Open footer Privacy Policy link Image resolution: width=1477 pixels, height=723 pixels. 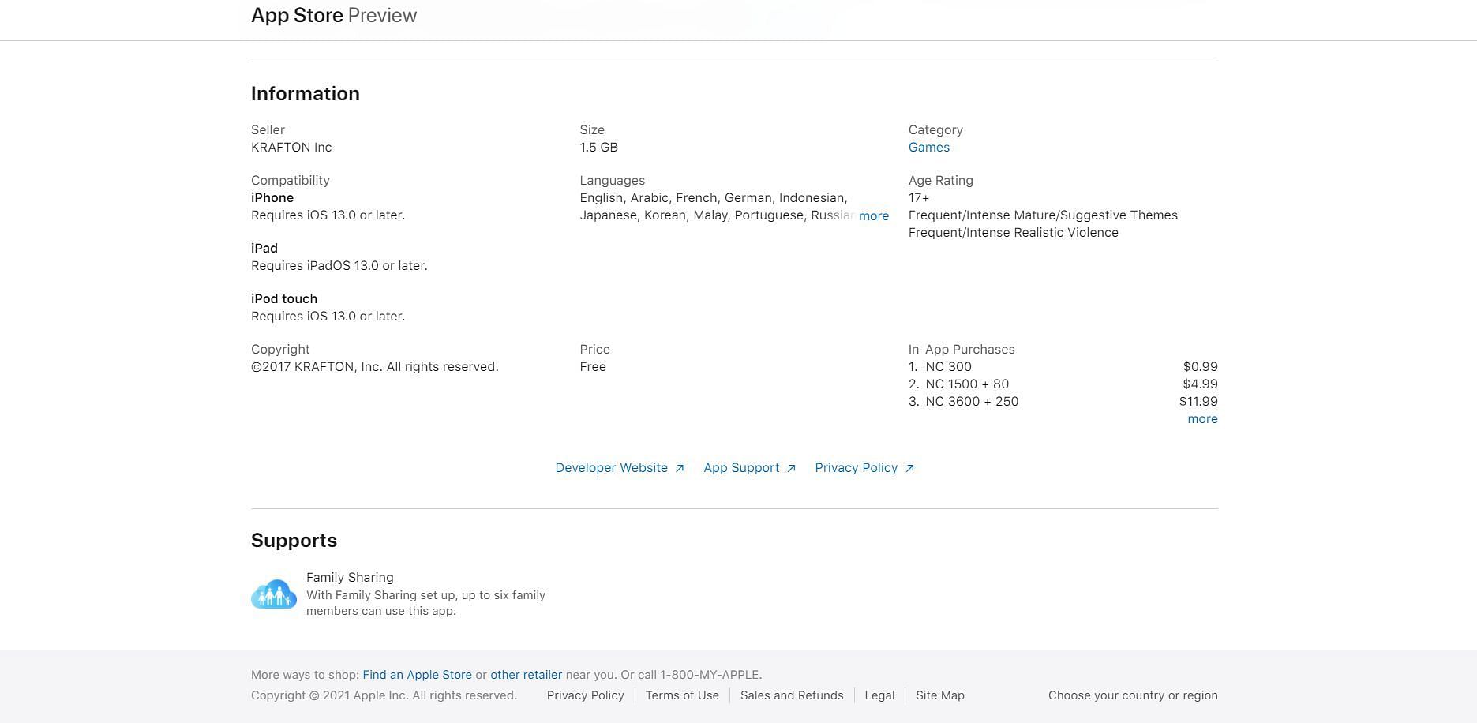tap(585, 695)
